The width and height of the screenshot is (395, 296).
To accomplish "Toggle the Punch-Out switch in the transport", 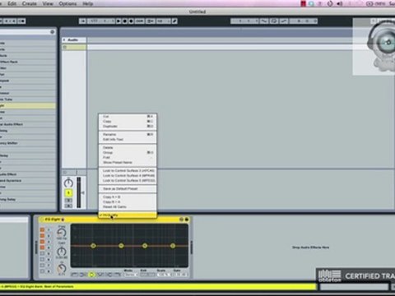I will pyautogui.click(x=284, y=21).
